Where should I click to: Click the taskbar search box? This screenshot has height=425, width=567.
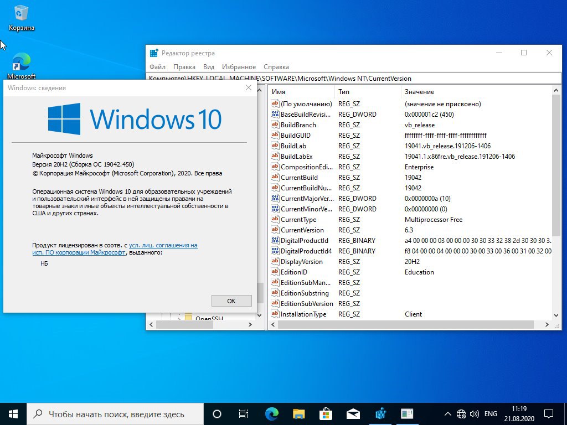115,414
